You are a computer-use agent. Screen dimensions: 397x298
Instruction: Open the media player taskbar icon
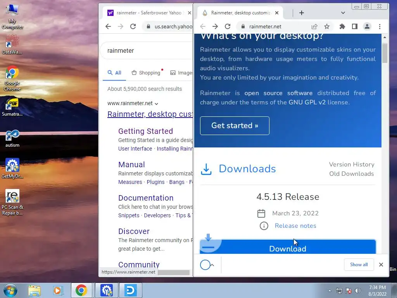click(58, 290)
